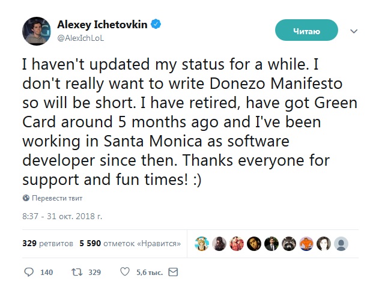The width and height of the screenshot is (379, 287).
Task: Open Alexey Ichetovkin profile name link
Action: [x=102, y=25]
